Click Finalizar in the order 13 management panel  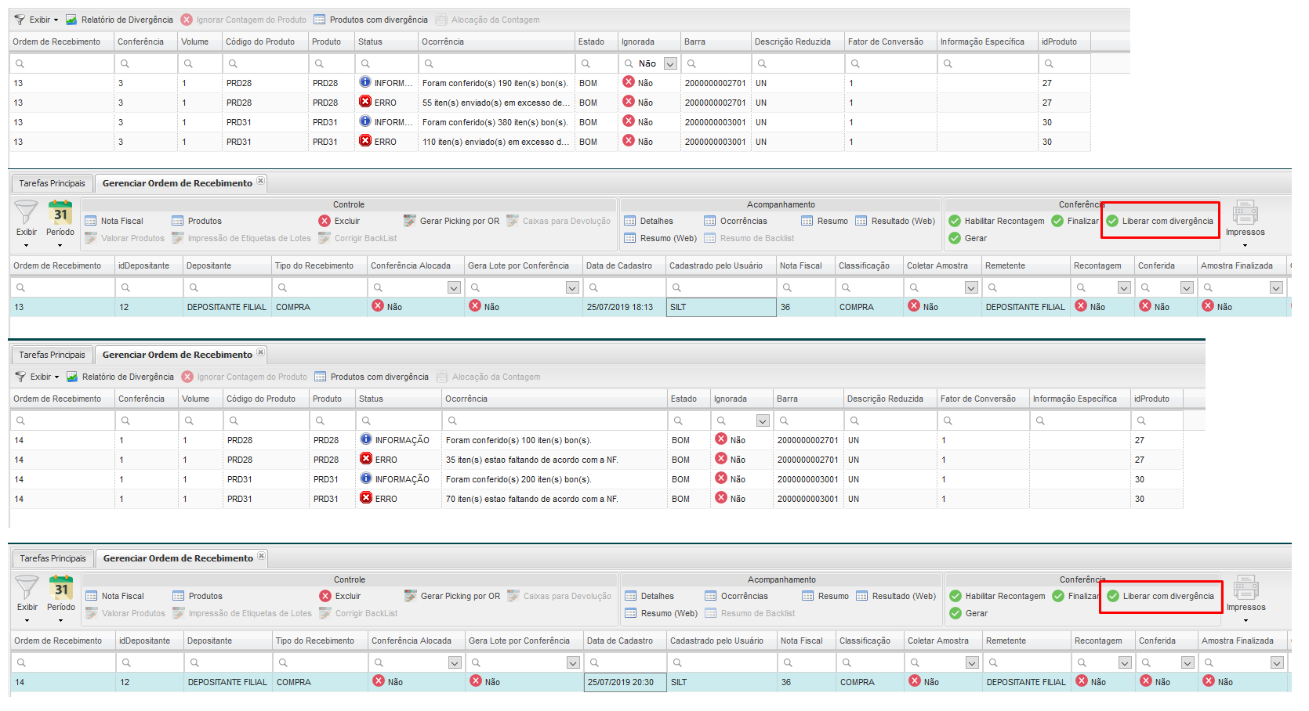point(1075,221)
